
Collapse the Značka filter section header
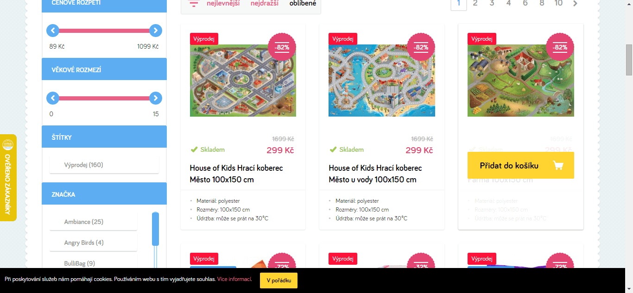(104, 194)
